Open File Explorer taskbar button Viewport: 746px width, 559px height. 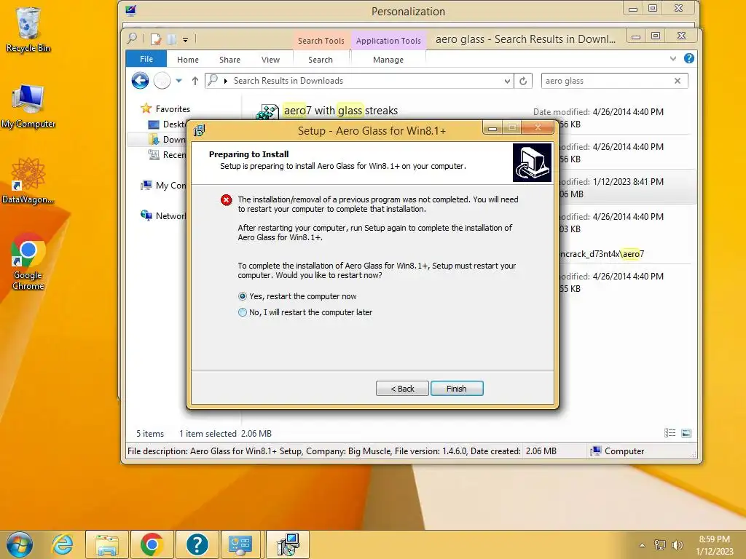107,544
